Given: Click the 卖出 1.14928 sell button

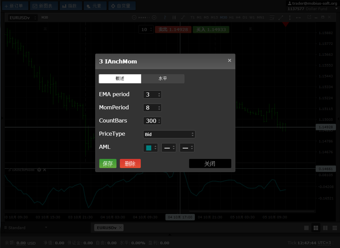Looking at the screenshot, I should [173, 30].
